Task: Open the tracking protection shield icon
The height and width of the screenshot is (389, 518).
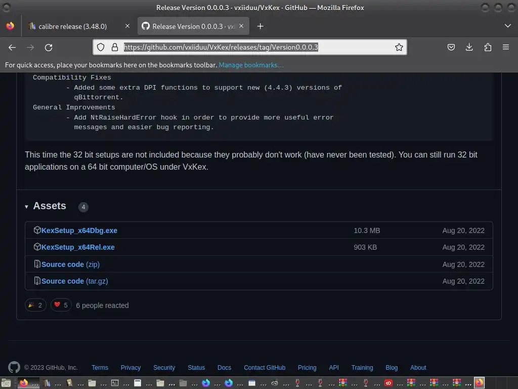Action: [x=101, y=47]
